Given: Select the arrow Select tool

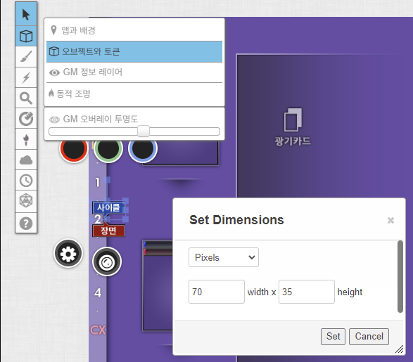Looking at the screenshot, I should pyautogui.click(x=26, y=14).
